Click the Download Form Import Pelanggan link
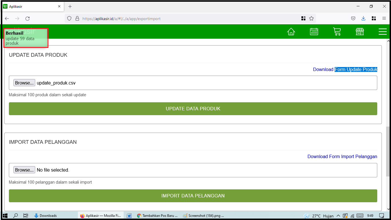Screen dimensions: 391x220 pyautogui.click(x=342, y=156)
